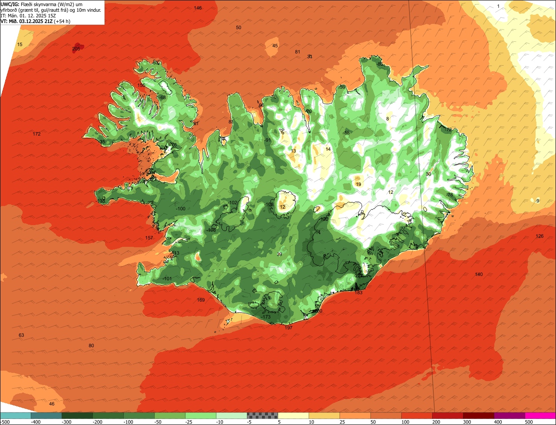
Task: Click the '176' value on the map
Action: (172, 145)
